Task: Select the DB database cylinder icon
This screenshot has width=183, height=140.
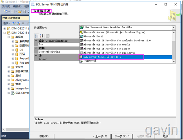Action: pos(17,50)
